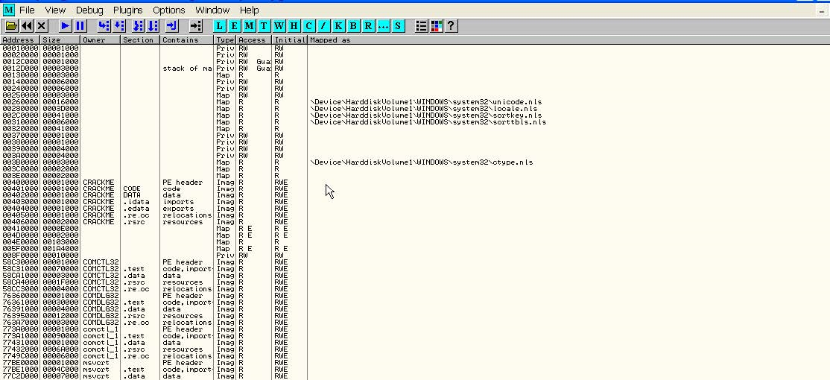Screen dimensions: 830x380
Task: Click the Owner column header
Action: (x=101, y=39)
